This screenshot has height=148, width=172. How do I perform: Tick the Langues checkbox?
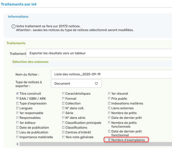18,108
